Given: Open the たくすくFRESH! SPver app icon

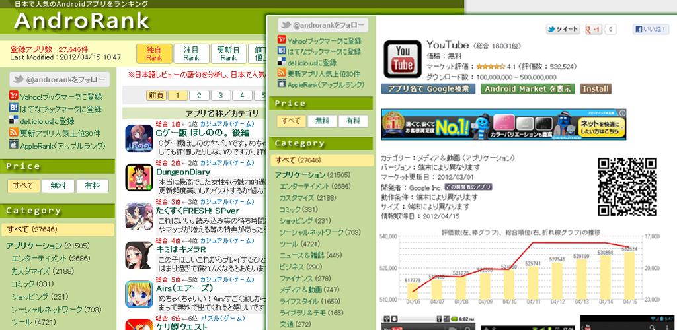Looking at the screenshot, I should (x=139, y=216).
